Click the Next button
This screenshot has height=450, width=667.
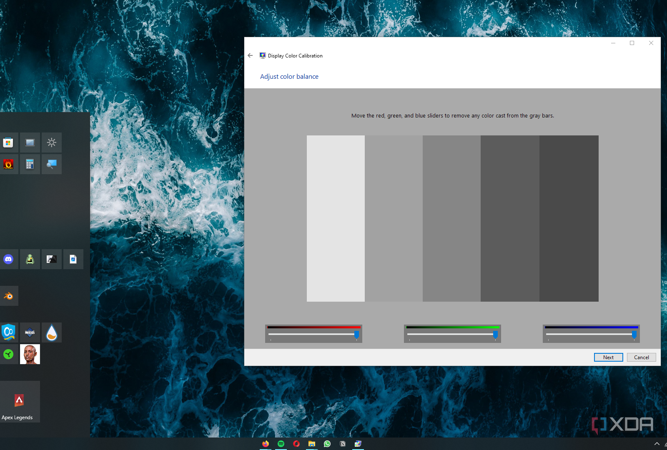608,357
